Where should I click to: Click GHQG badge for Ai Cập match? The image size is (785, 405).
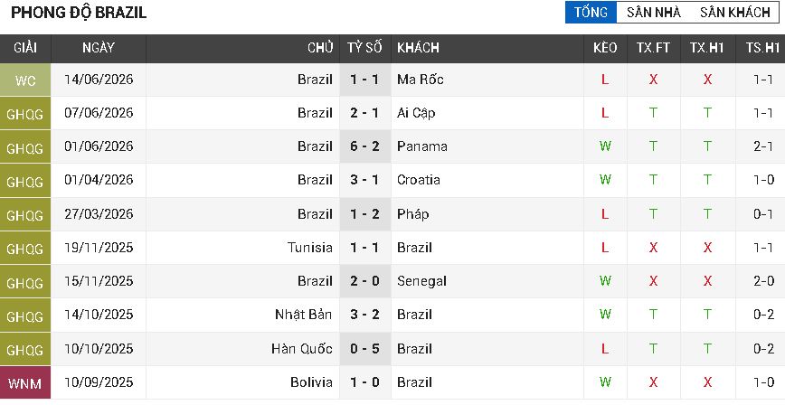coord(25,114)
